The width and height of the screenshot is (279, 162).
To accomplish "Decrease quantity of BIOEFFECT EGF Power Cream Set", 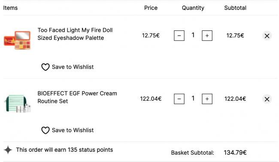I will click(179, 99).
